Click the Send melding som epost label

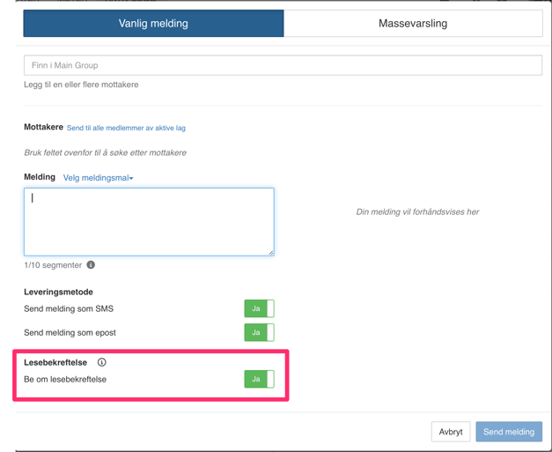click(70, 333)
